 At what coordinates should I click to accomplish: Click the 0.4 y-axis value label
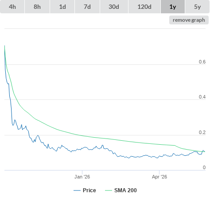click(202, 97)
